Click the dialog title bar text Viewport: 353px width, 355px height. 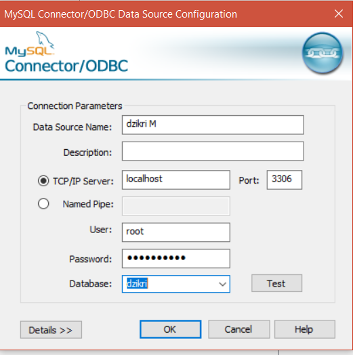(121, 14)
